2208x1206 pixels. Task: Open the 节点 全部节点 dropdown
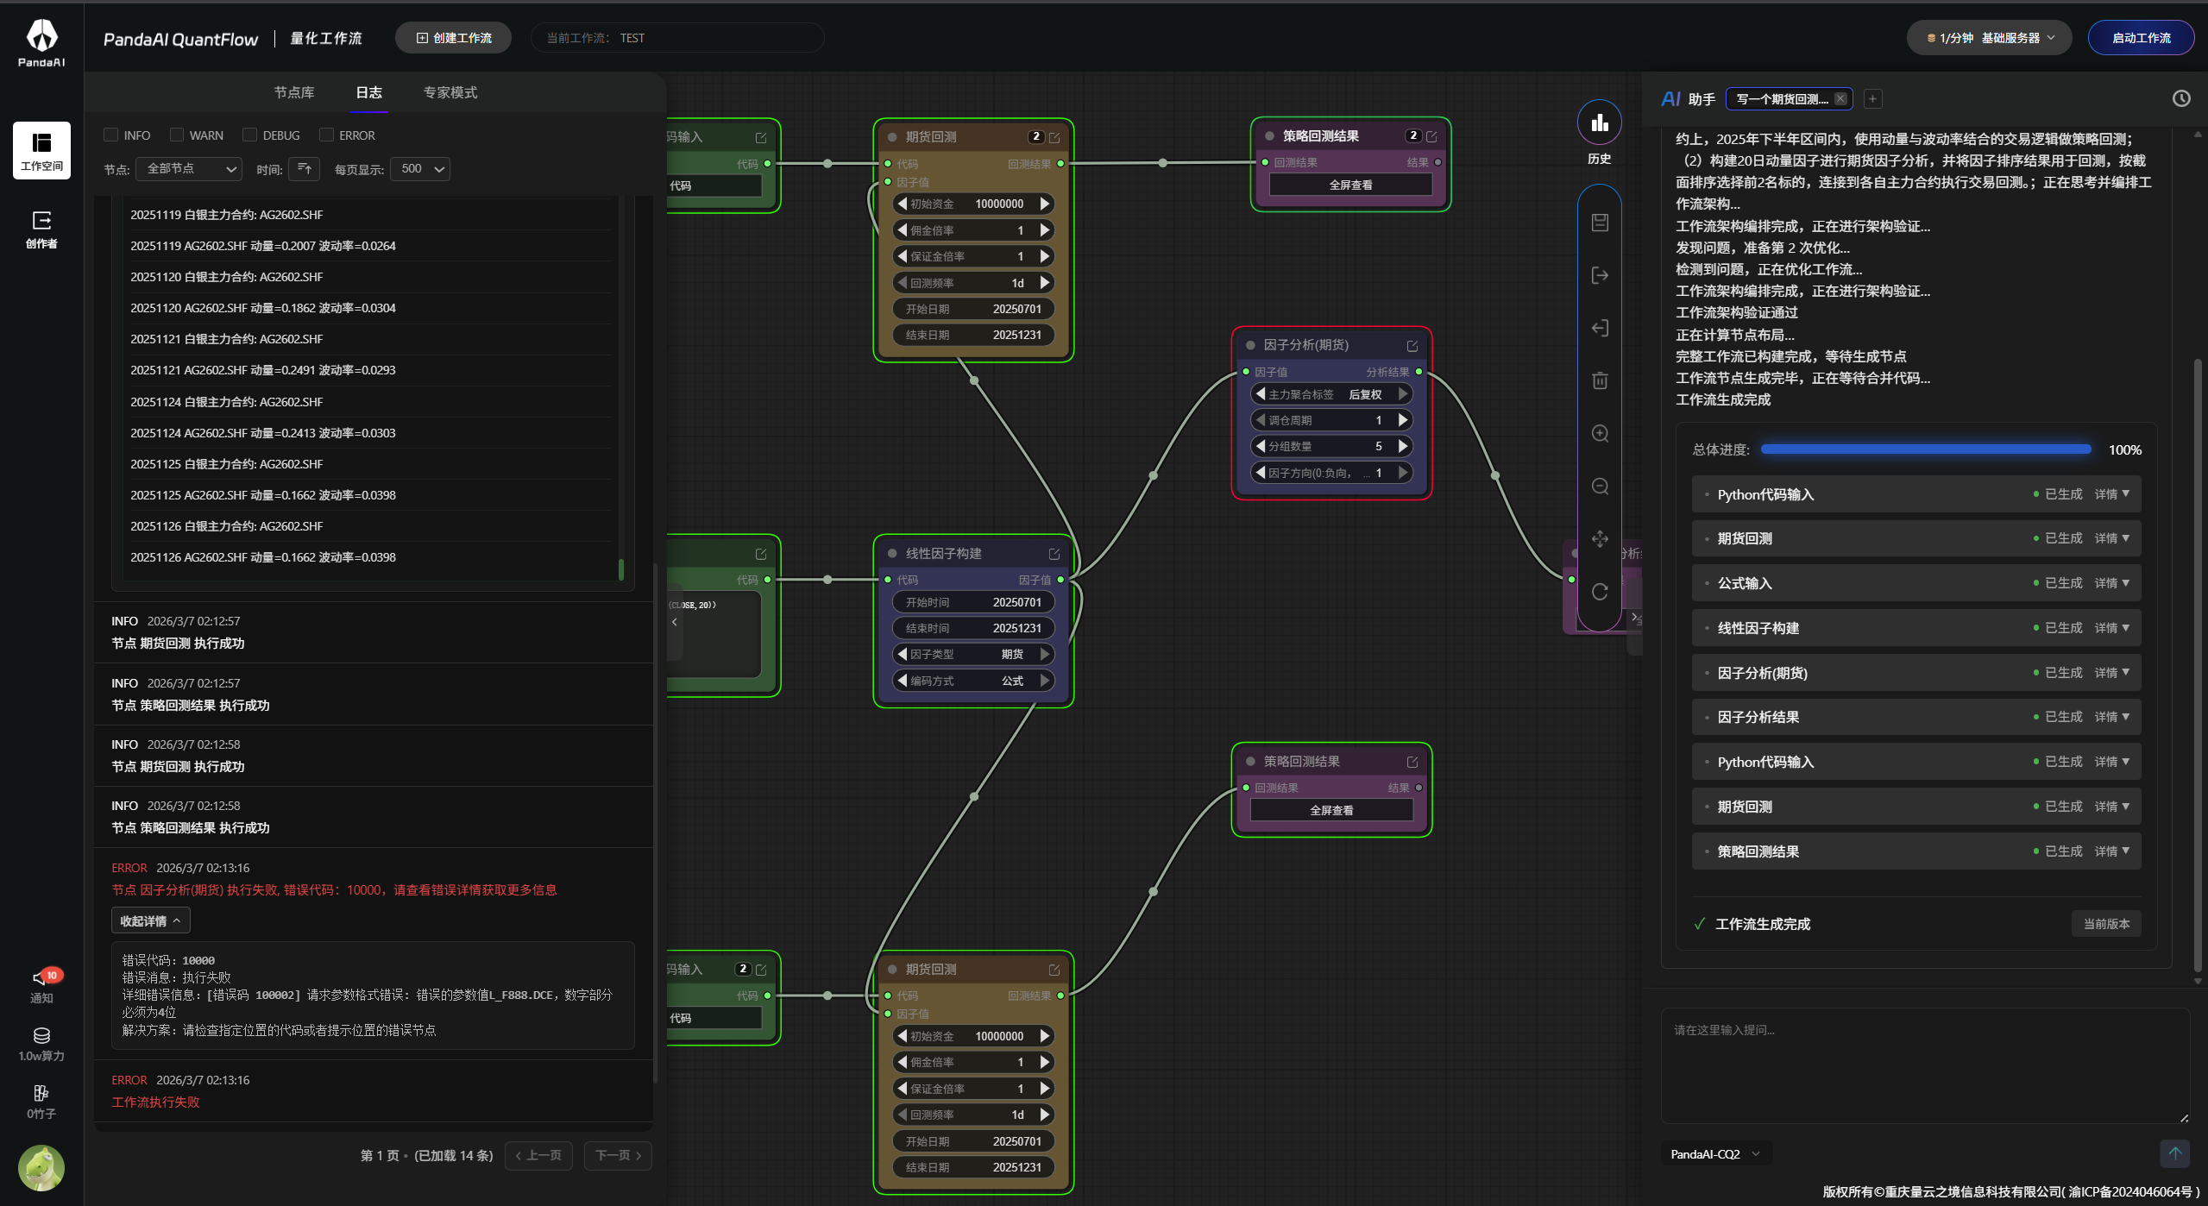point(189,169)
